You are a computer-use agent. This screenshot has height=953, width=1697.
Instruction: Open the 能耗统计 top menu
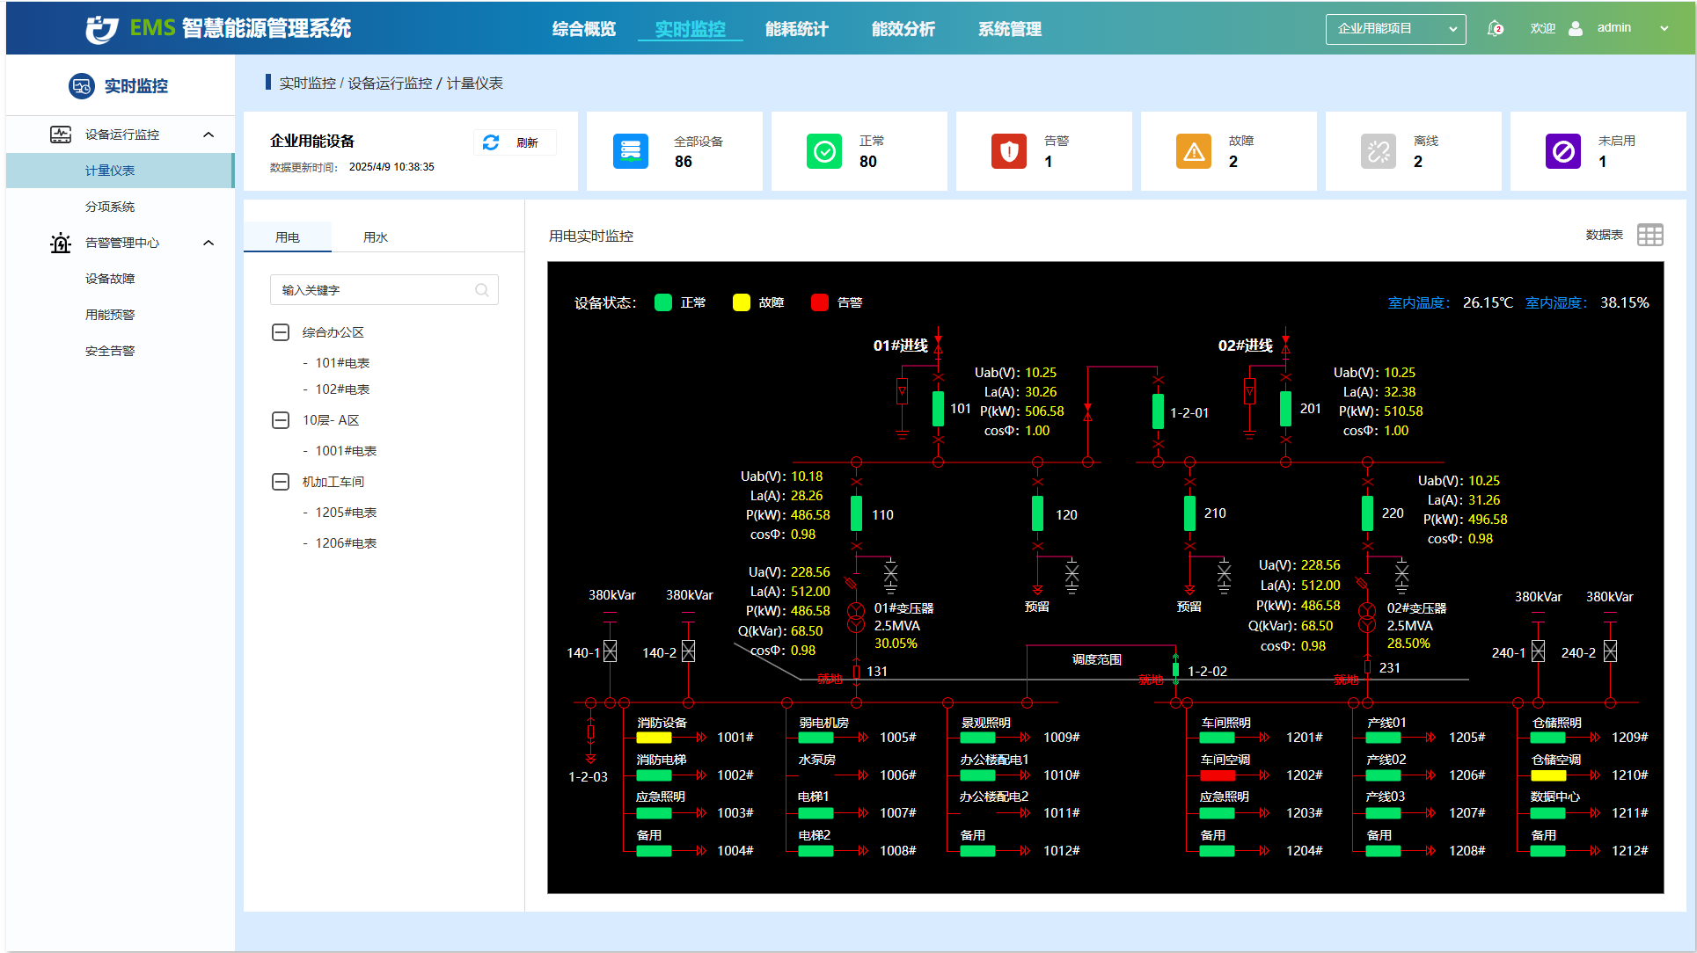coord(797,29)
